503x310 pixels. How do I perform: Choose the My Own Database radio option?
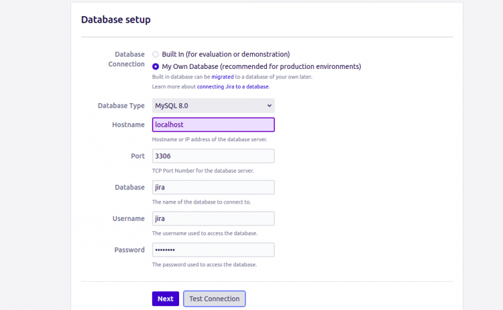point(156,66)
